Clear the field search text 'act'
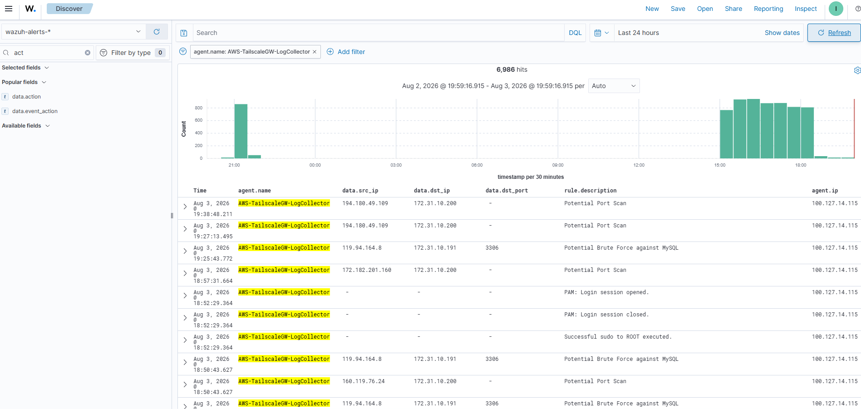The height and width of the screenshot is (409, 861). pos(88,53)
